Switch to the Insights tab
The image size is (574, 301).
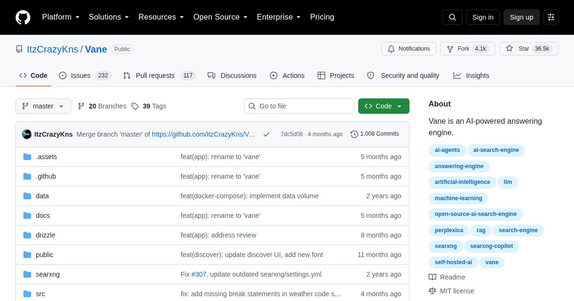coord(471,75)
